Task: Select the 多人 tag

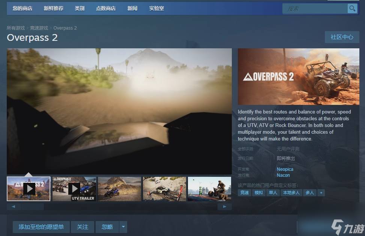Action: point(309,193)
